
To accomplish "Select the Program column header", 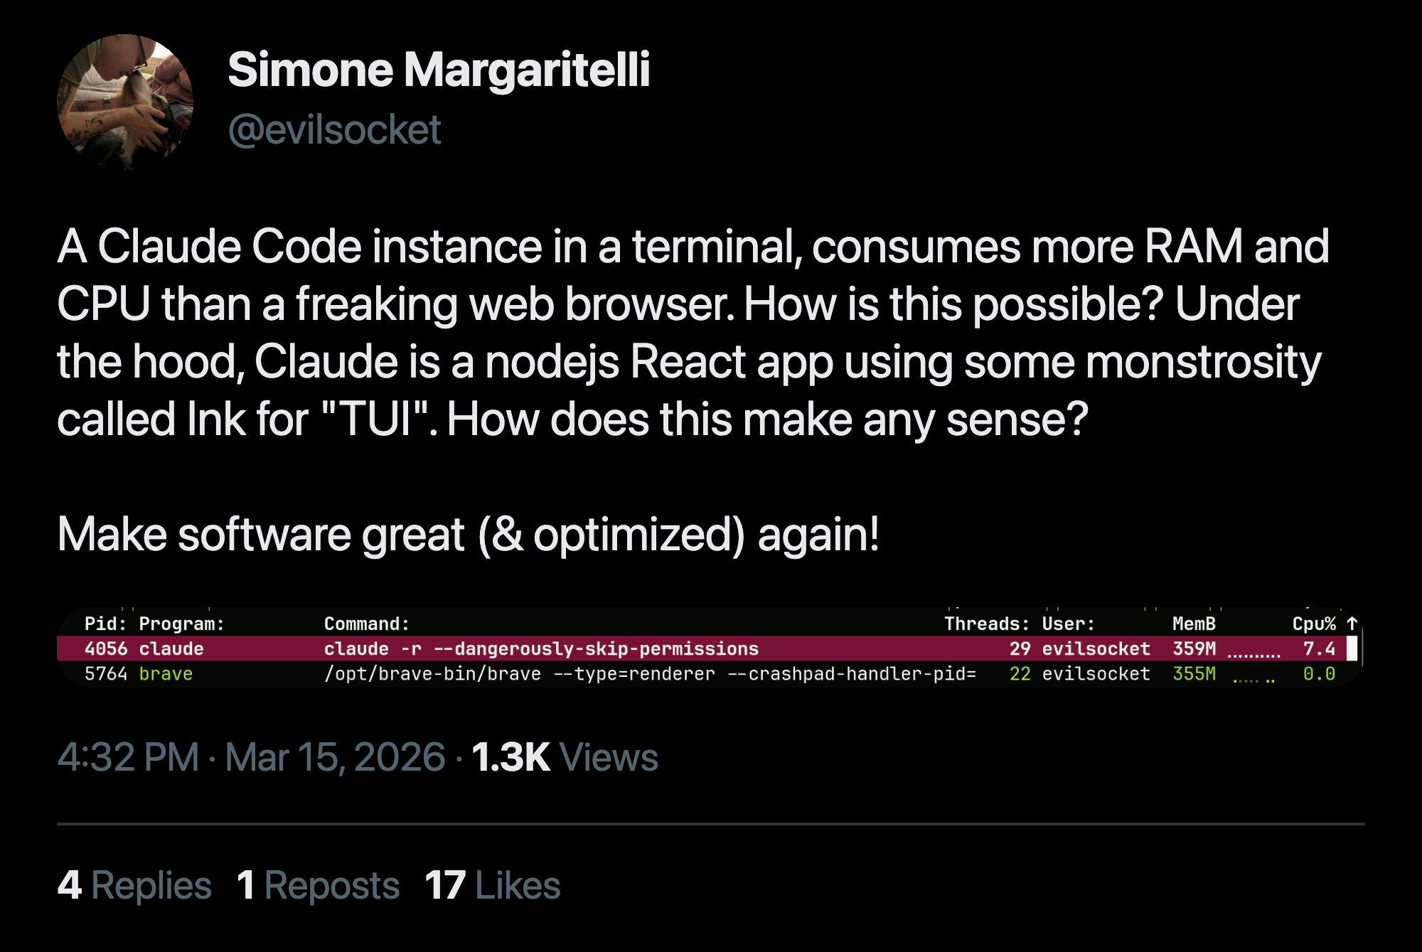I will [181, 624].
